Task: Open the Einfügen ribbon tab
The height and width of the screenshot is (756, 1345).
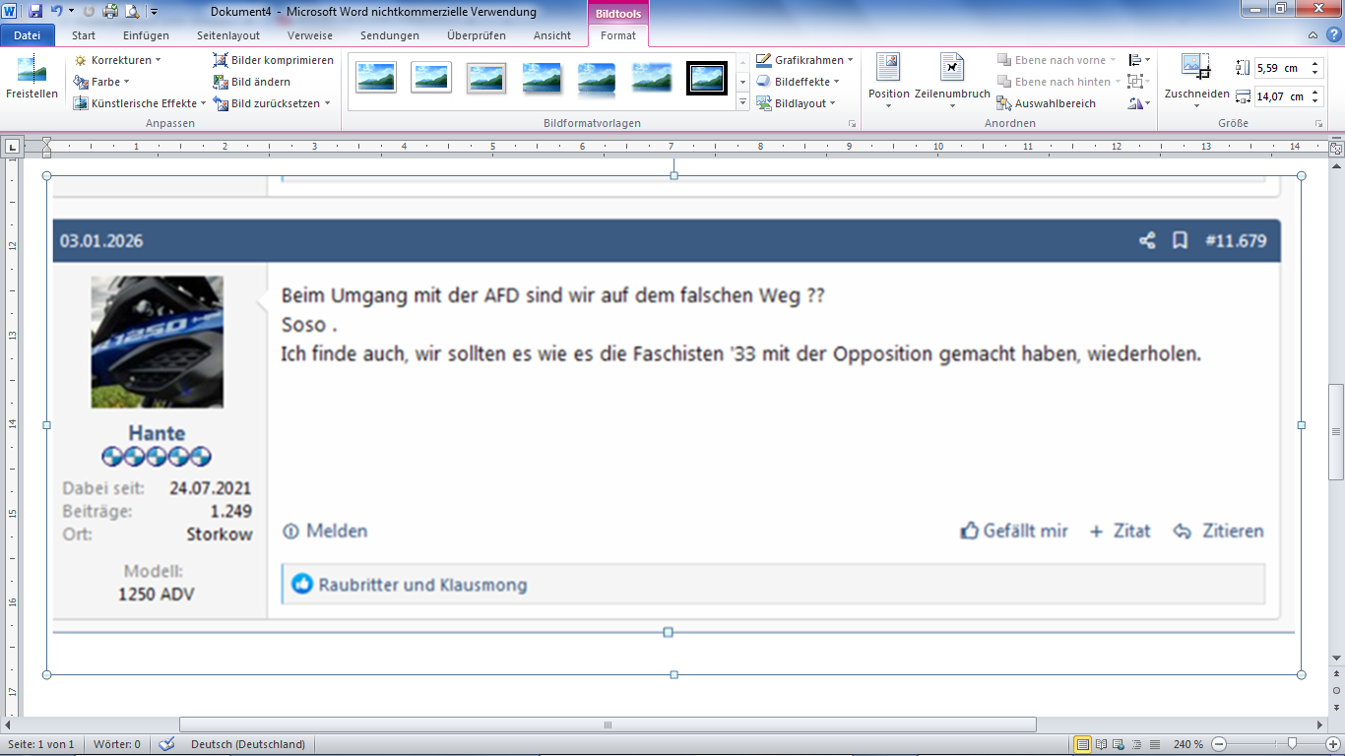Action: point(146,35)
